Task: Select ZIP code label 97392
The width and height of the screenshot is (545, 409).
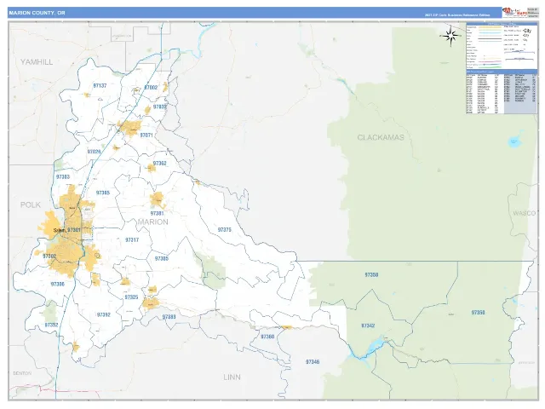Action: [104, 314]
